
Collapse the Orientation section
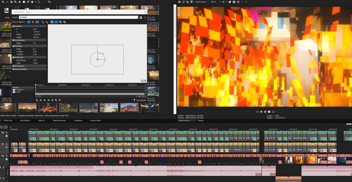pos(13,40)
